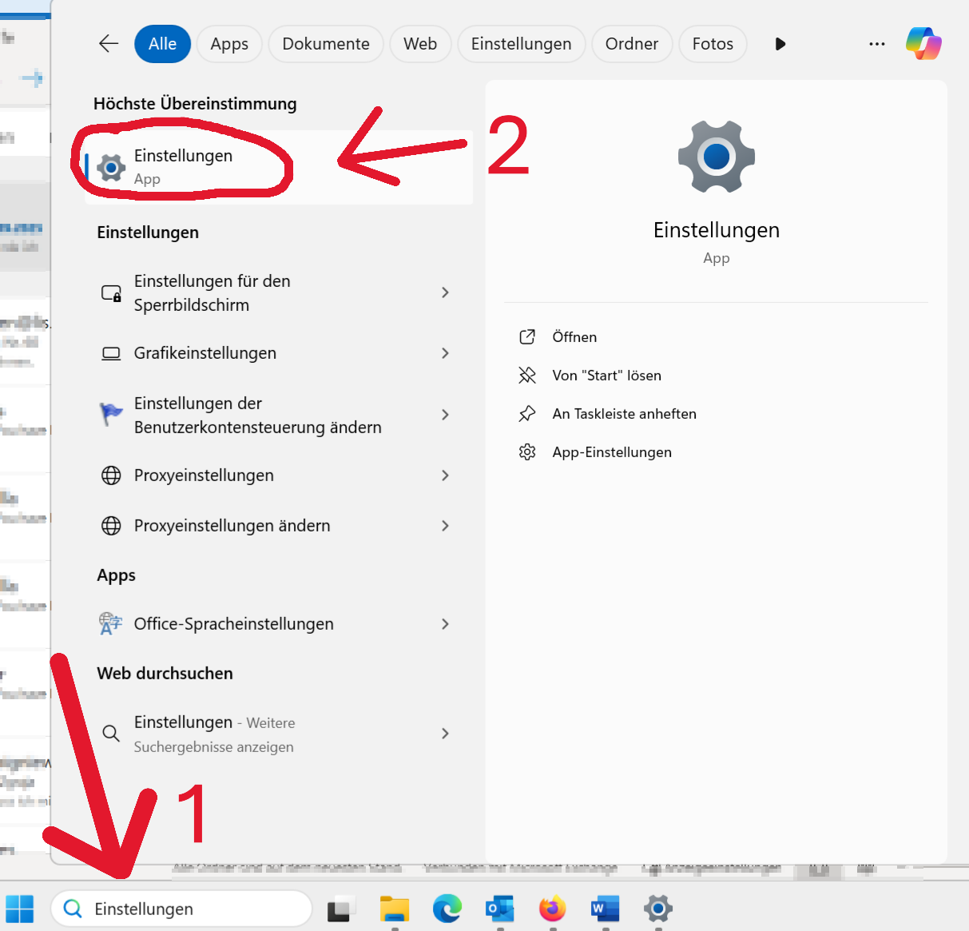The image size is (969, 931).
Task: Click the Windows Start button
Action: pos(20,909)
